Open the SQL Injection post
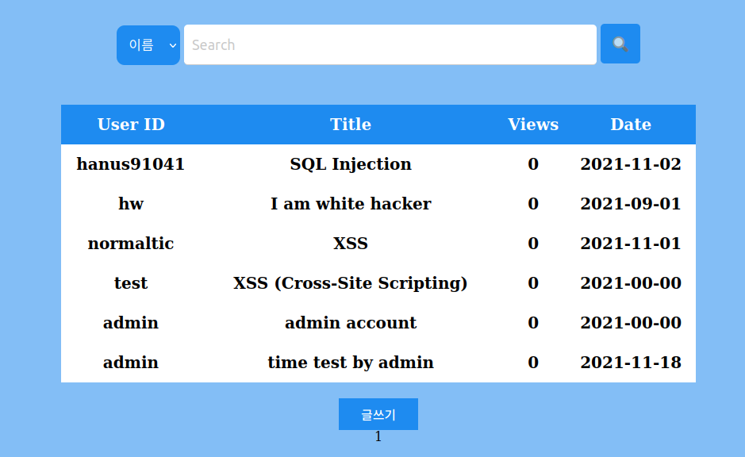 pyautogui.click(x=351, y=164)
